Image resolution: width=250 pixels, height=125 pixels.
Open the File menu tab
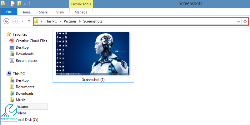click(9, 12)
